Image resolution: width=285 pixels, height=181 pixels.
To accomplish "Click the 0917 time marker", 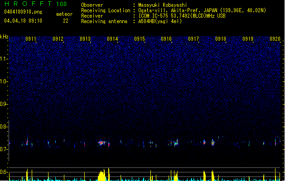I will [x=193, y=39].
